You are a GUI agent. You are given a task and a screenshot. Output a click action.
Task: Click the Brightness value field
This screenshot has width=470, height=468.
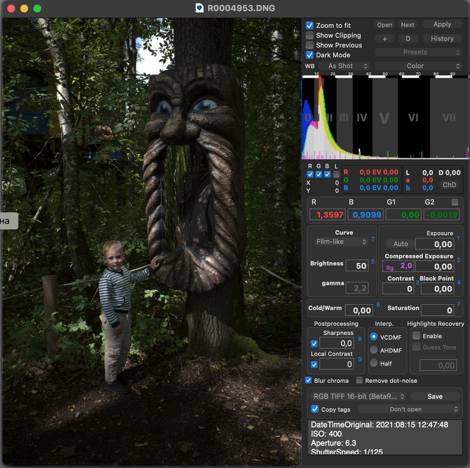click(357, 266)
